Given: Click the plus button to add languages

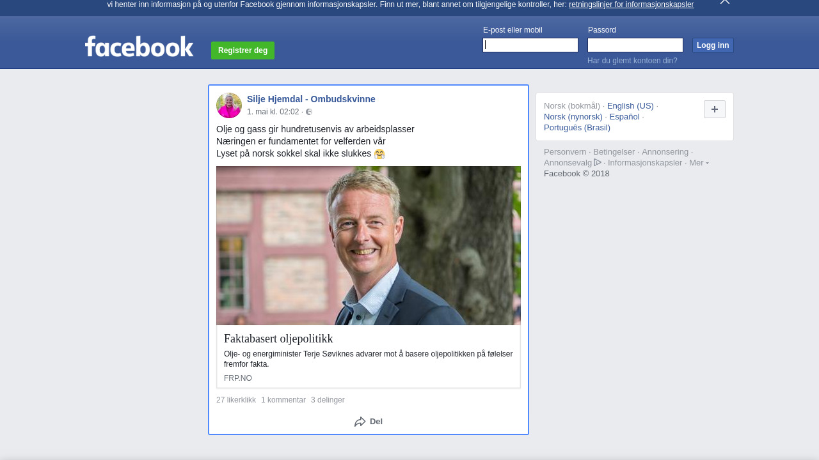Looking at the screenshot, I should point(715,109).
